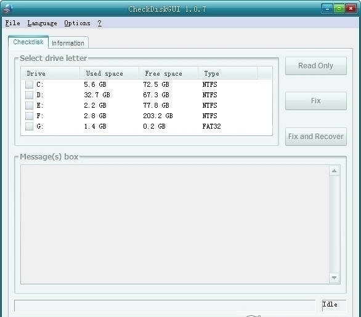Click the Fix and Recover button
Screen dimensions: 361x317
pos(316,137)
